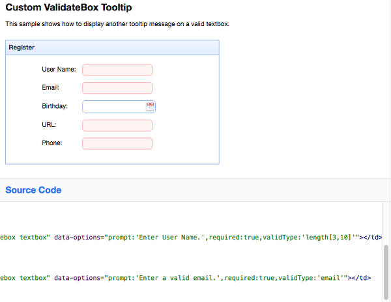
Task: Open the Birthday calendar picker icon
Action: tap(150, 107)
